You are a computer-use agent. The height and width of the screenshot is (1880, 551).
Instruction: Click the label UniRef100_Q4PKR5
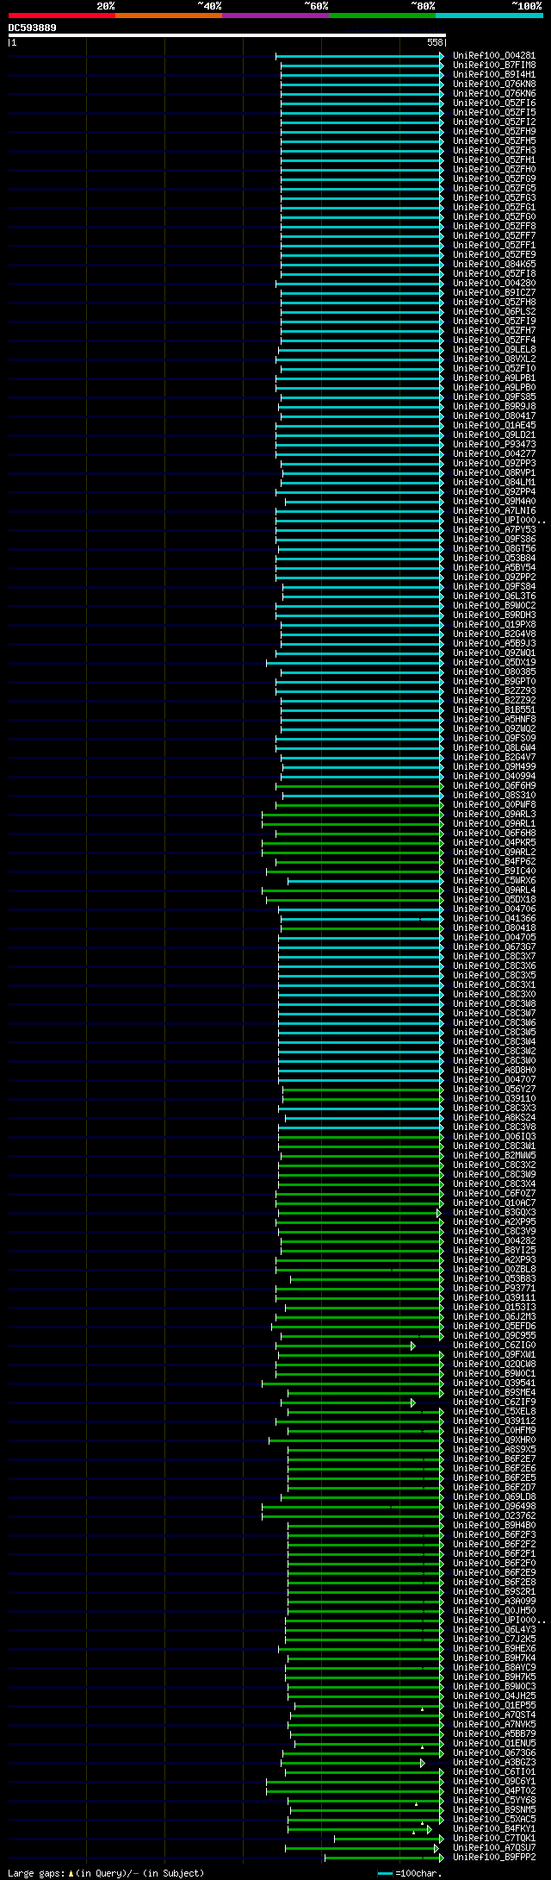coord(494,843)
